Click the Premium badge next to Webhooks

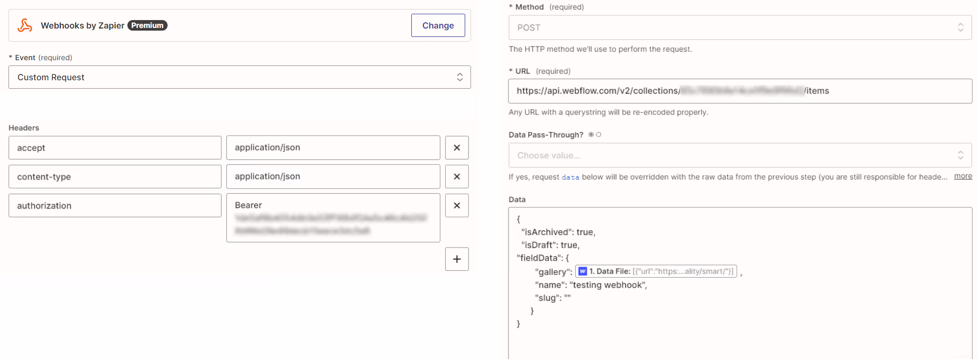coord(147,25)
